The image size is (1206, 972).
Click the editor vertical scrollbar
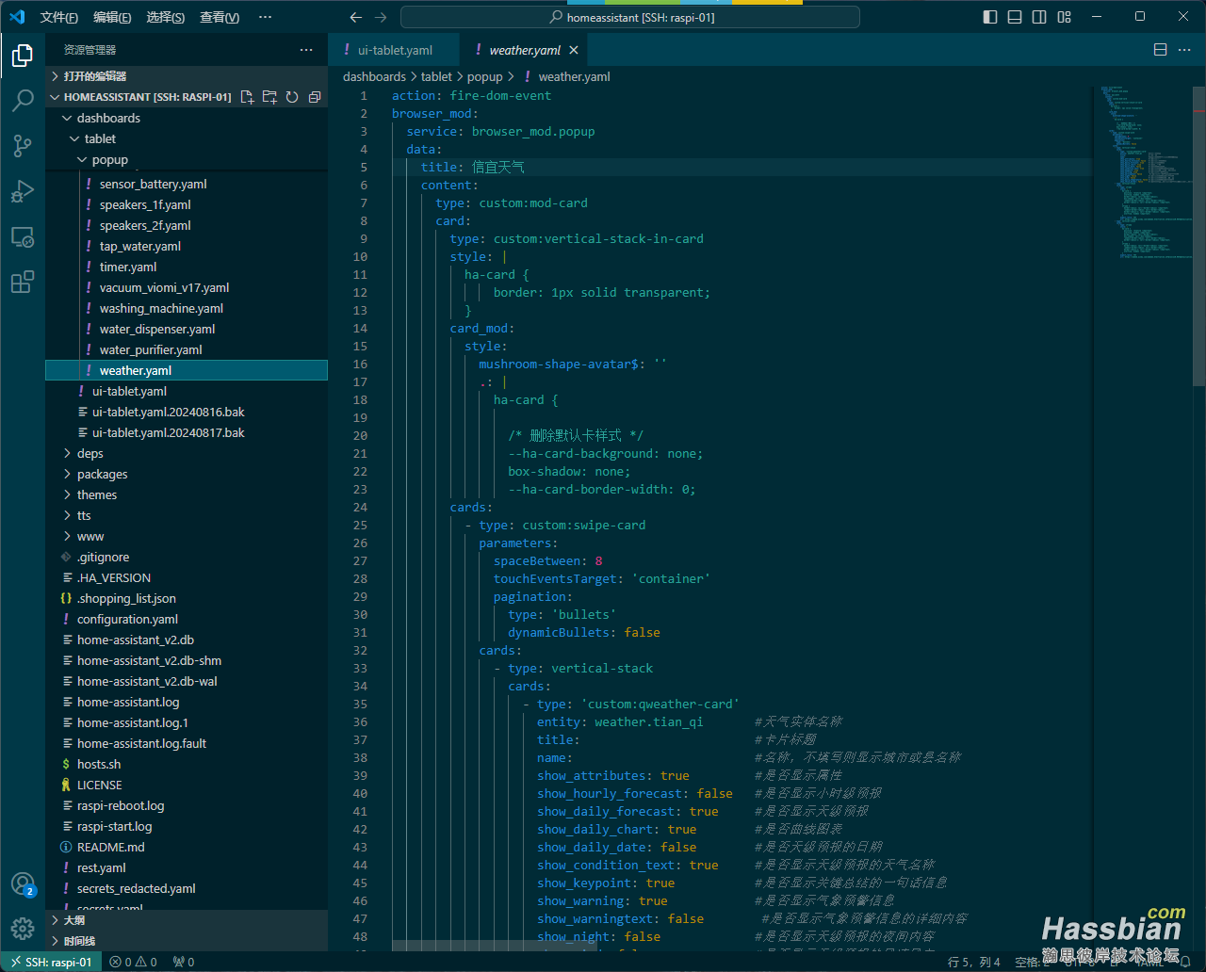(x=1198, y=235)
